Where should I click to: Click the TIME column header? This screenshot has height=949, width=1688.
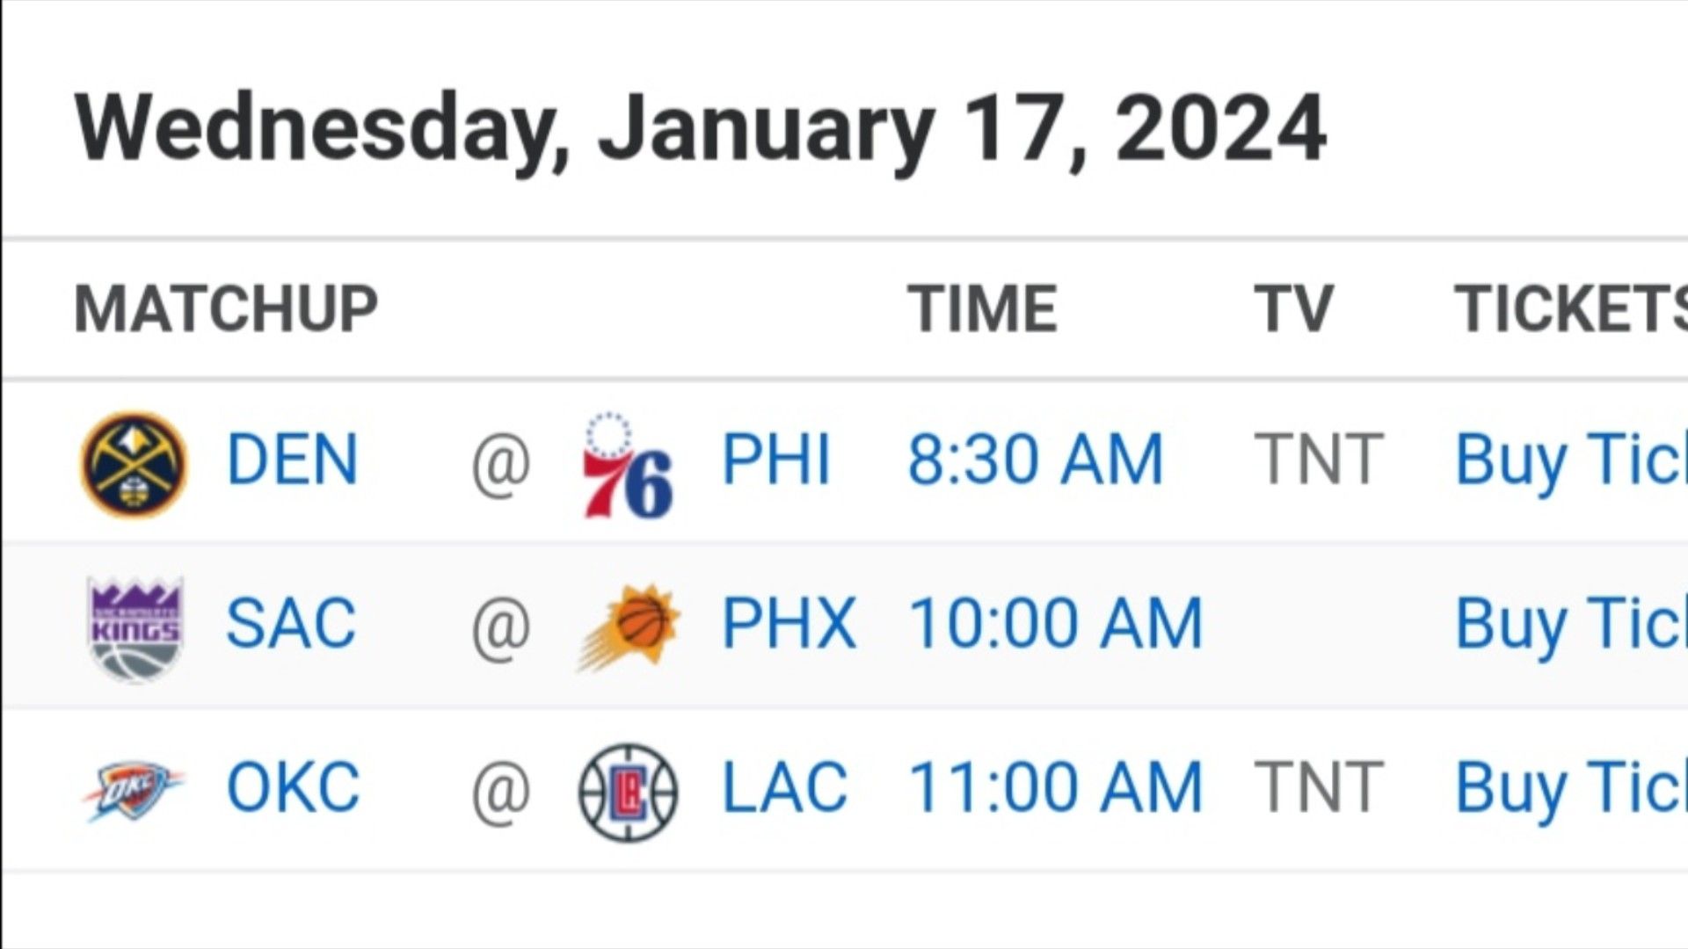(982, 309)
